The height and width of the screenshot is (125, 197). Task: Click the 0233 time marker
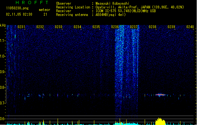[59, 27]
